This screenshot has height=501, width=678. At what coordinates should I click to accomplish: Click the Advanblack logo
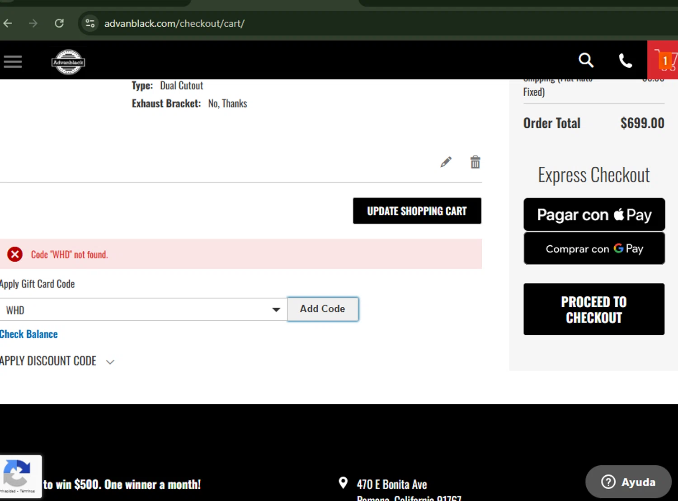coord(68,61)
